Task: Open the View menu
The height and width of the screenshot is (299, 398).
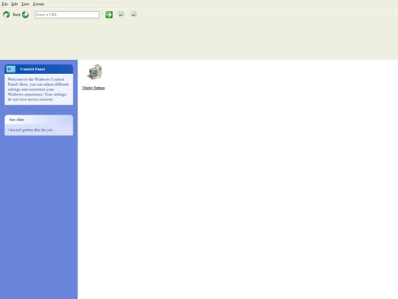Action: (x=25, y=4)
